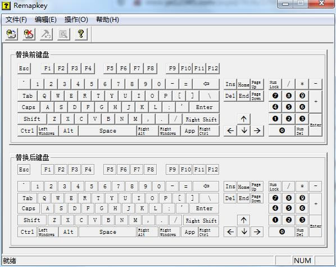Select F12 key on the 替换前键盘 keyboard
Viewport: 336px width, 267px height.
tap(213, 69)
